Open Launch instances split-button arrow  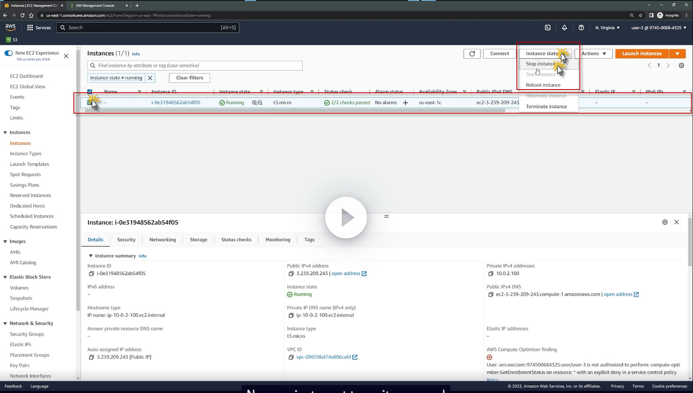tap(677, 53)
